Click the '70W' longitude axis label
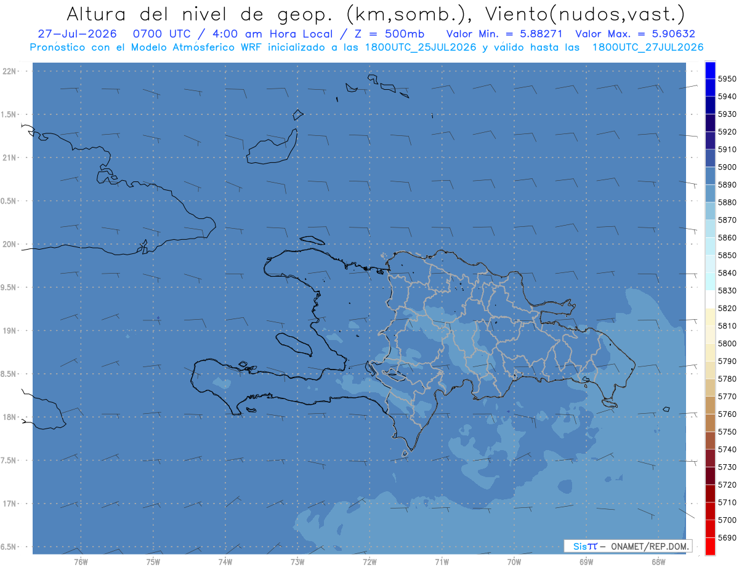 [514, 562]
